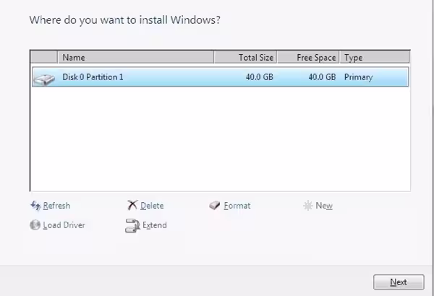434x296 pixels.
Task: Click the Extend partition icon
Action: (132, 225)
